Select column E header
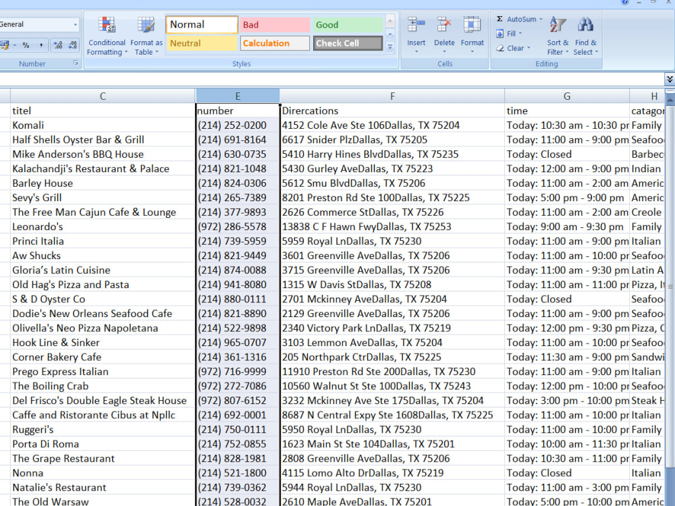Screen dimensions: 675x506 238,96
